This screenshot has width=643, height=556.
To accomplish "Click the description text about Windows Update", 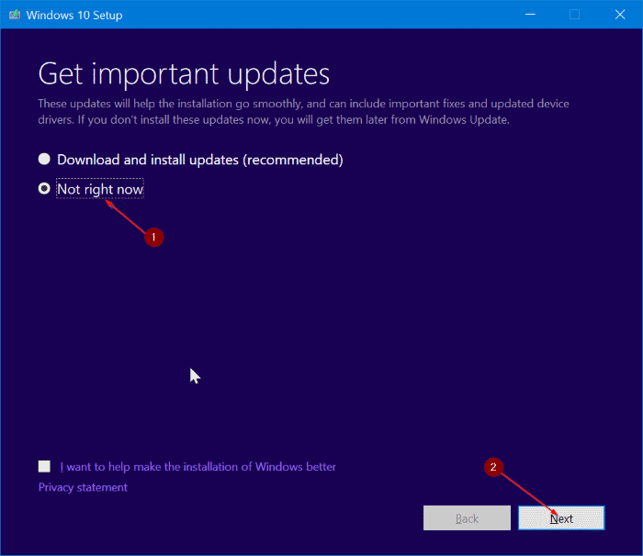I will (x=303, y=111).
